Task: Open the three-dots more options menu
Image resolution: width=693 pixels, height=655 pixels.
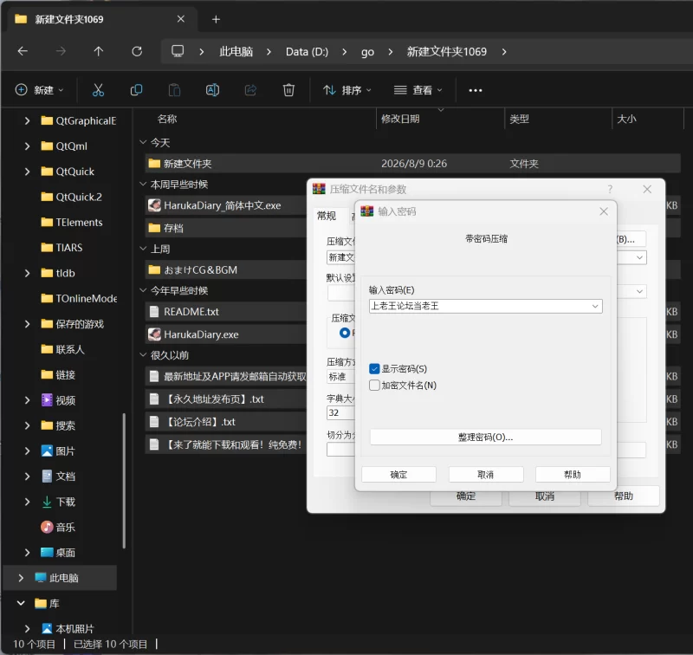Action: click(476, 90)
